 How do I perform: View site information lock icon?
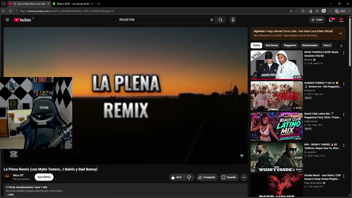pos(17,11)
